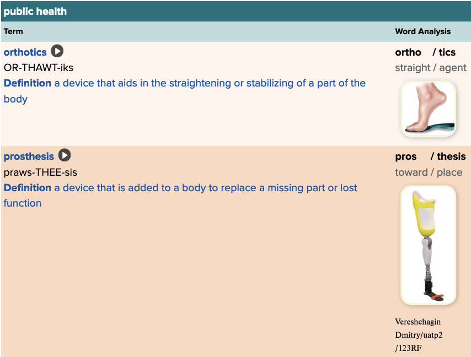Click the Definition label under orthotics
The height and width of the screenshot is (357, 471).
[x=28, y=83]
